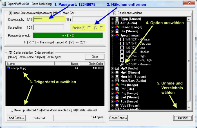
Task: Expand the Png (Image) tree node
Action: click(x=112, y=93)
